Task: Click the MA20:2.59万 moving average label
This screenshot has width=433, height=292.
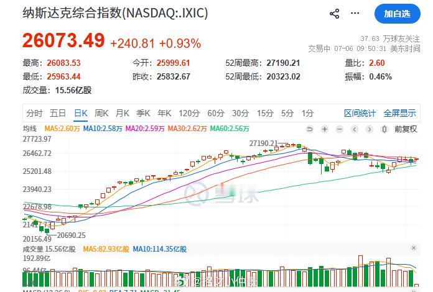Action: tap(145, 129)
